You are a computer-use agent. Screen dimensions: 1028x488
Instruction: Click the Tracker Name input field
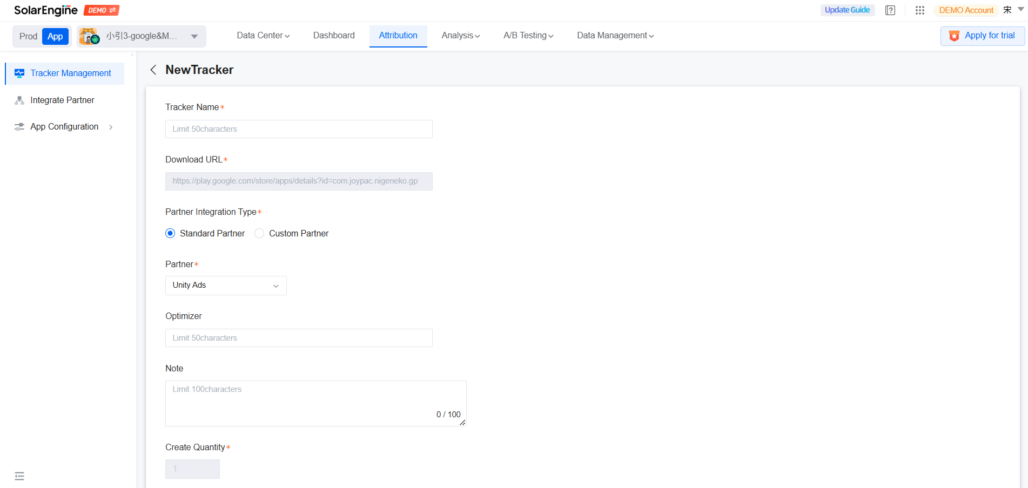coord(299,129)
